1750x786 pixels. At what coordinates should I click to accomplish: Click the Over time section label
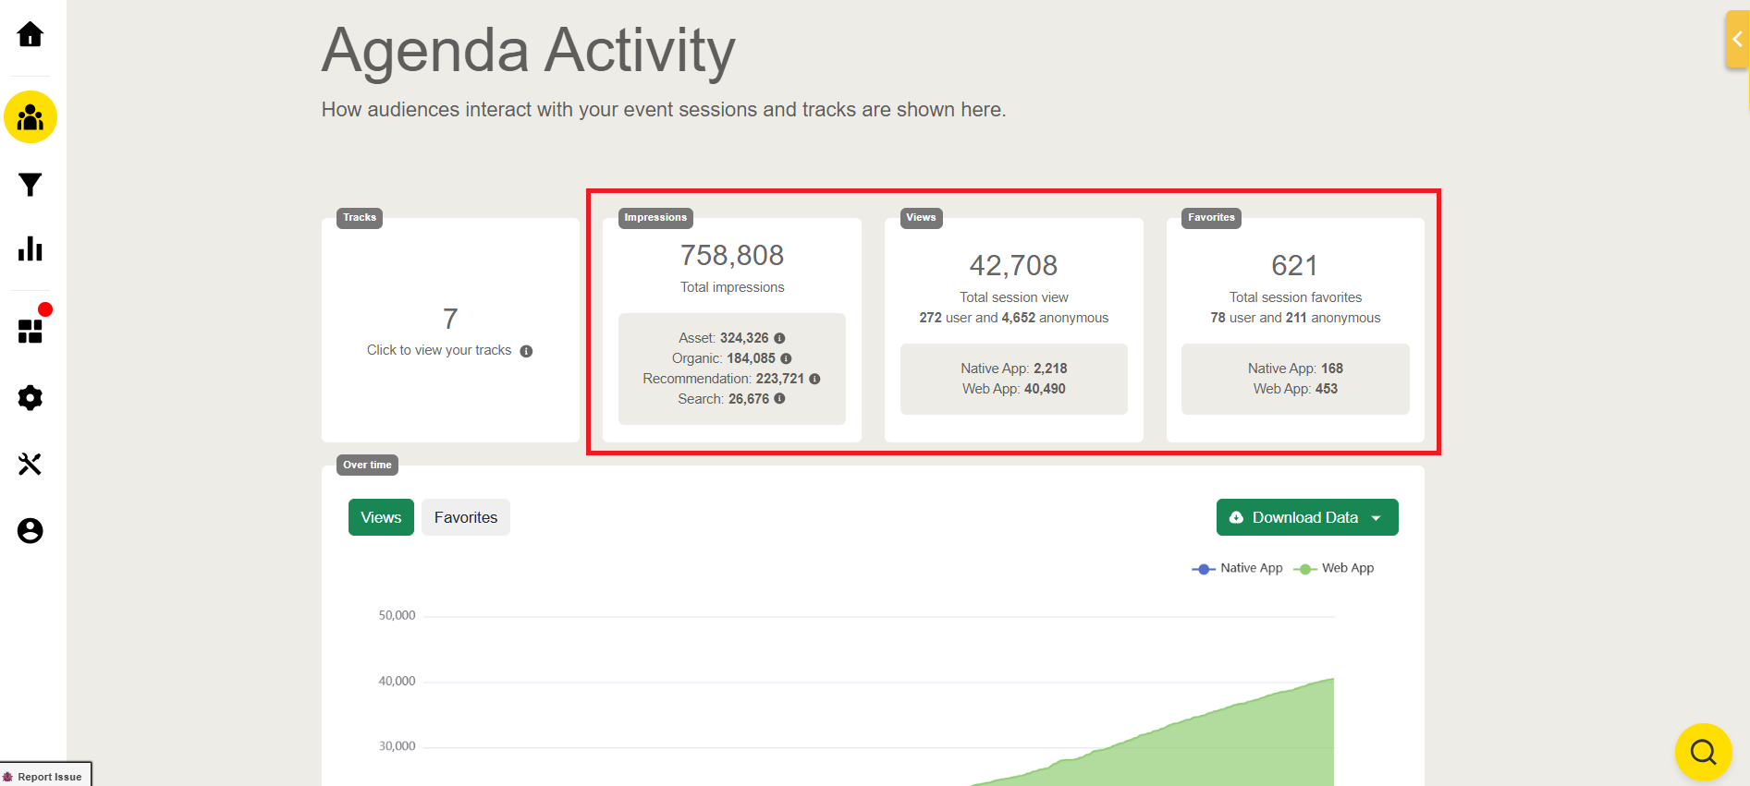(367, 465)
